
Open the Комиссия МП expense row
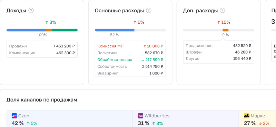(x=130, y=46)
